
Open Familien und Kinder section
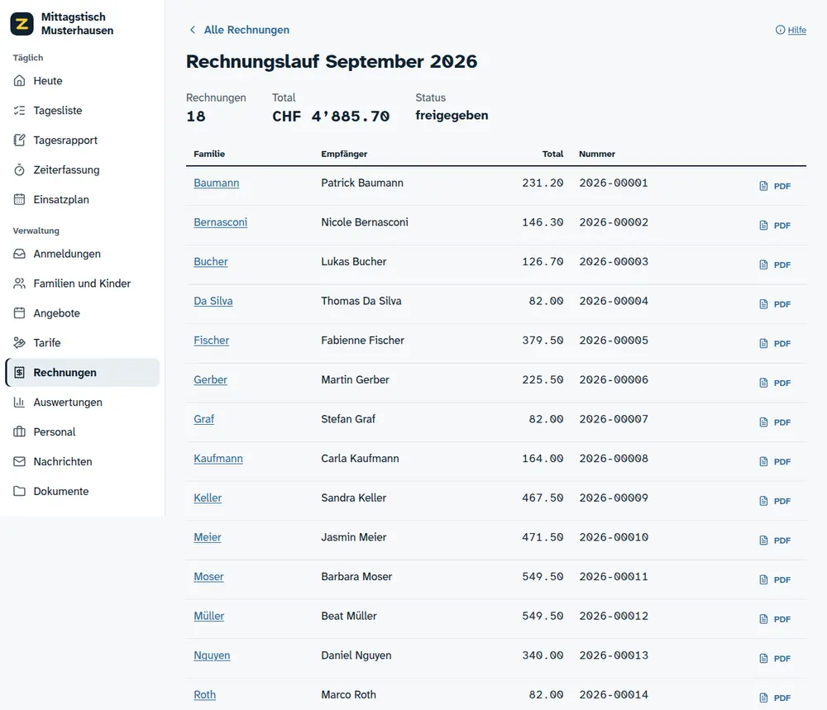(83, 284)
